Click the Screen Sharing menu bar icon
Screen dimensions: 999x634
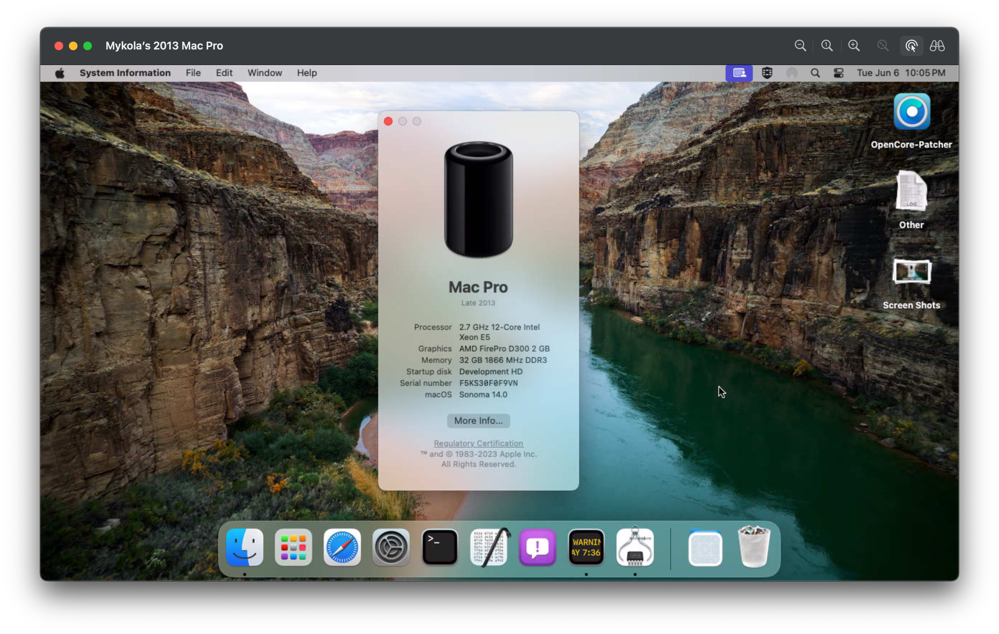pos(738,73)
